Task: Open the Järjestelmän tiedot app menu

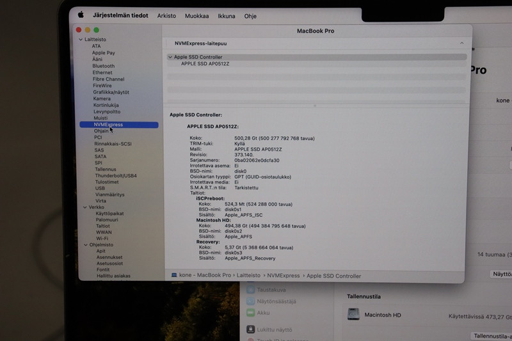Action: pos(120,15)
